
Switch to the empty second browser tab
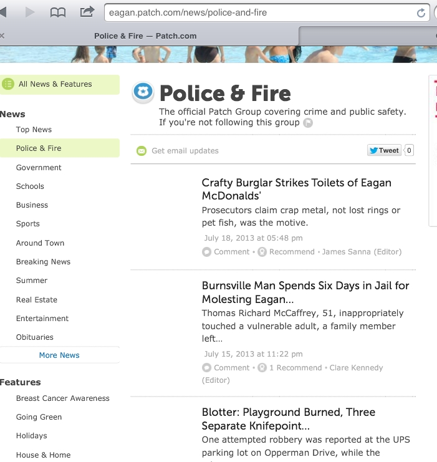click(x=368, y=36)
